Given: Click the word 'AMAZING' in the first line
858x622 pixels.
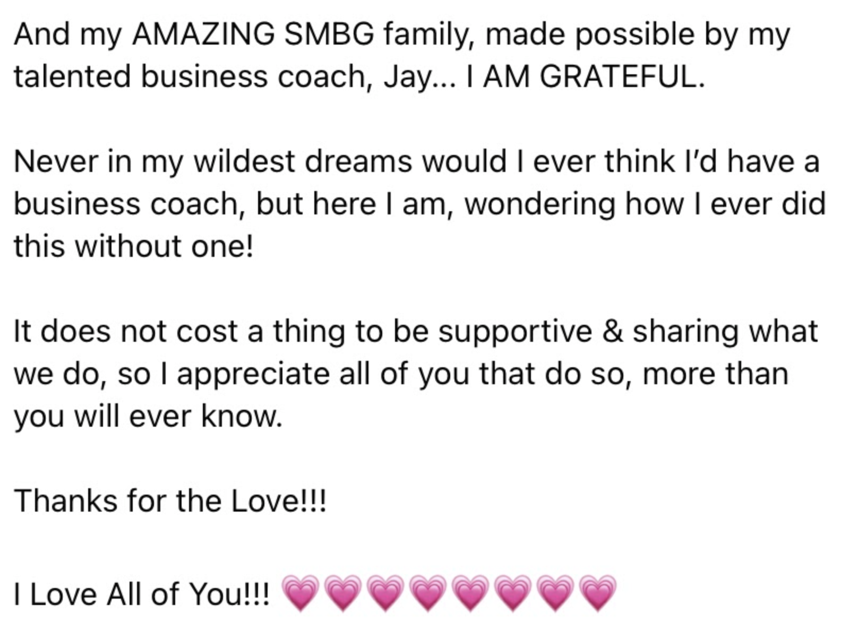Looking at the screenshot, I should tap(203, 34).
